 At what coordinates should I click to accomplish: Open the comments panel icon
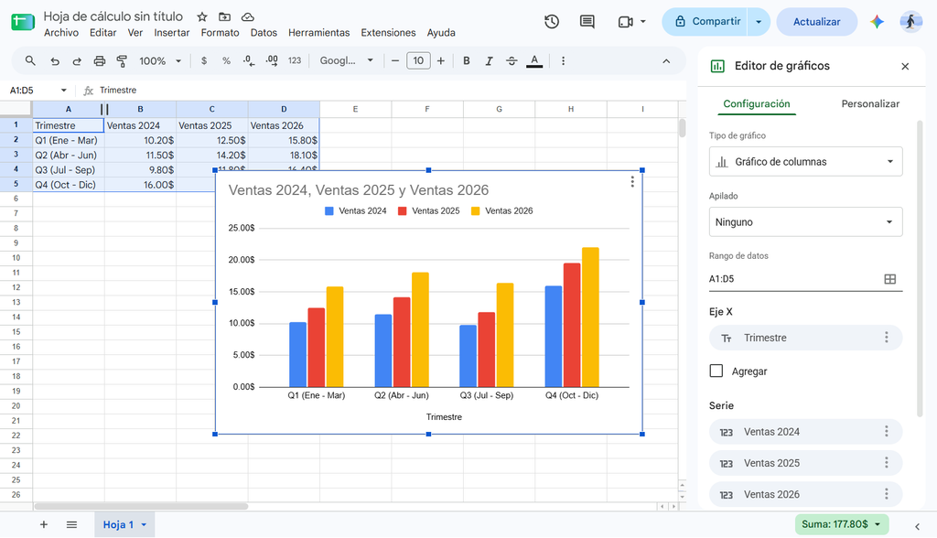click(x=587, y=22)
